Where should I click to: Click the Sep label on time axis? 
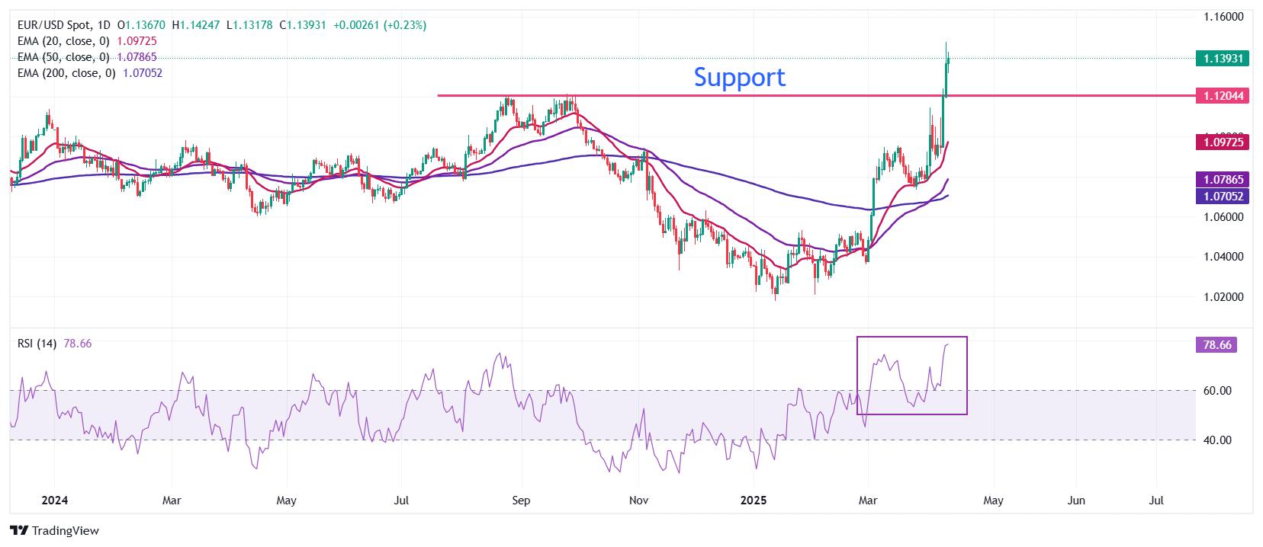click(520, 501)
